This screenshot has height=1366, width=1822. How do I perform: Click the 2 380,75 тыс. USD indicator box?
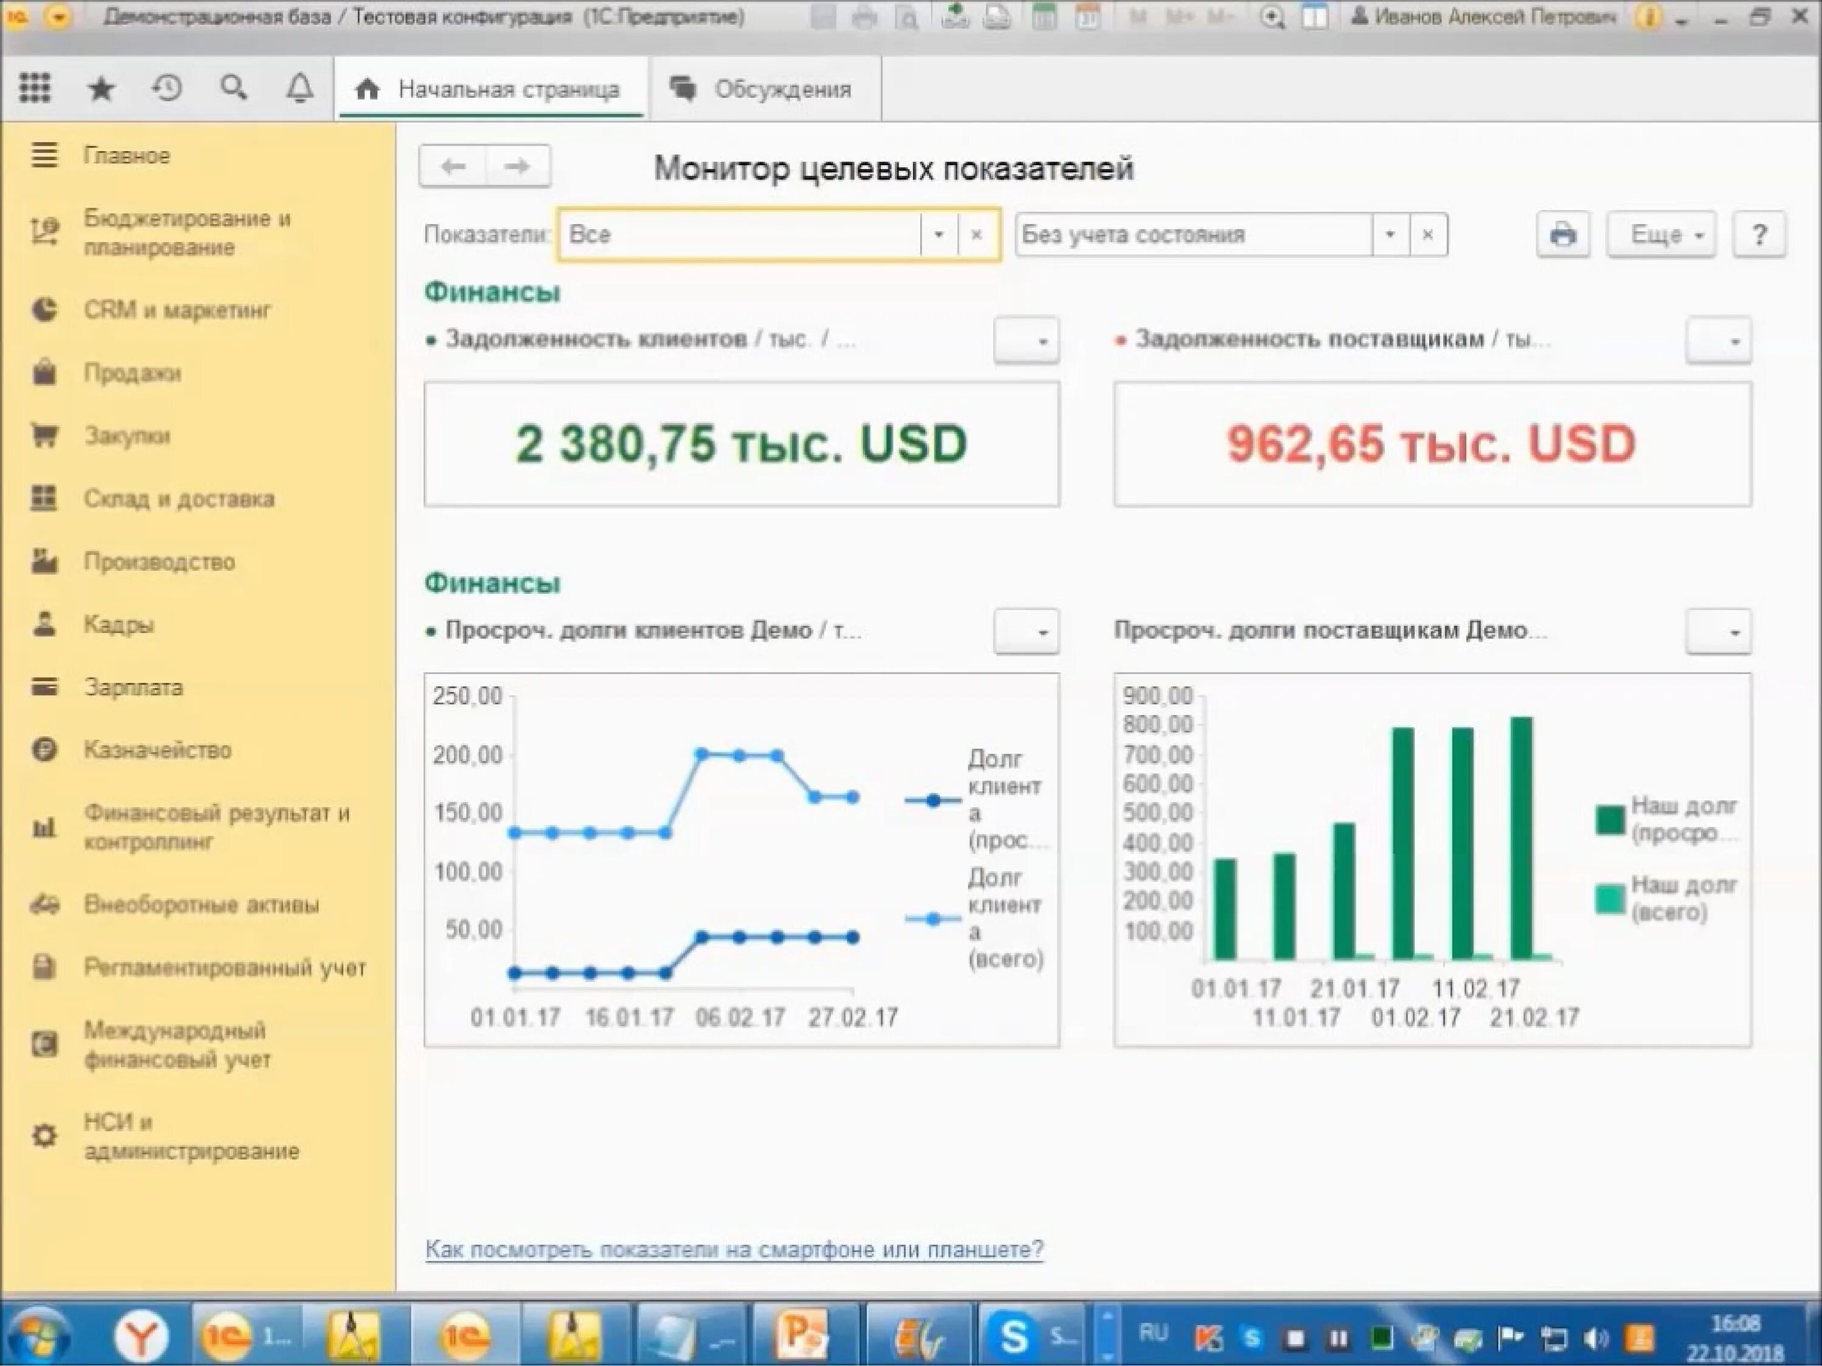742,444
